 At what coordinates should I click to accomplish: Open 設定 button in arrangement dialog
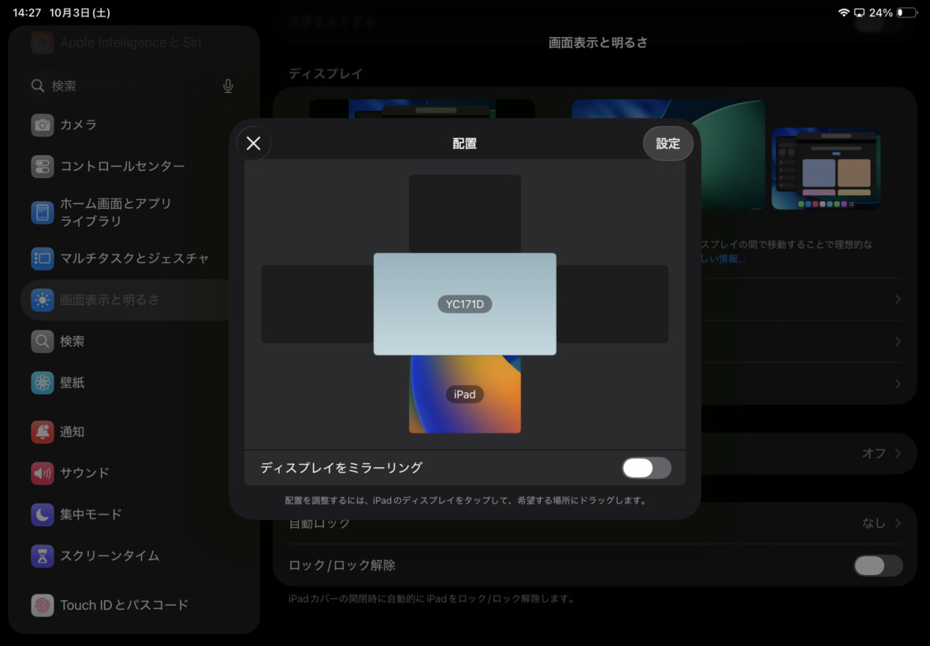668,143
